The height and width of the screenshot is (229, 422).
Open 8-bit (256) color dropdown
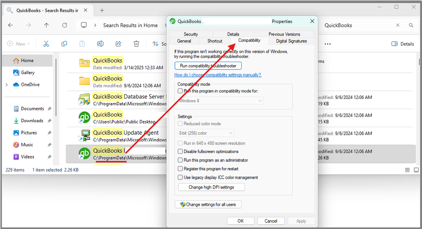pos(206,133)
